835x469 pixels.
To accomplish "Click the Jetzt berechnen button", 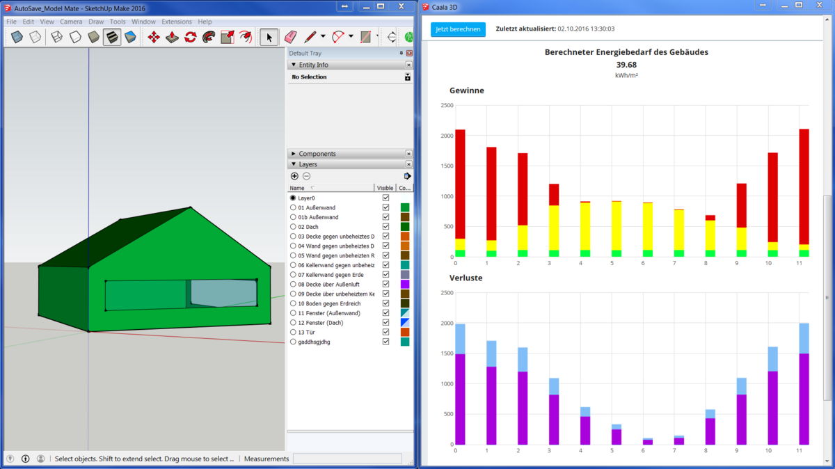I will pos(458,29).
